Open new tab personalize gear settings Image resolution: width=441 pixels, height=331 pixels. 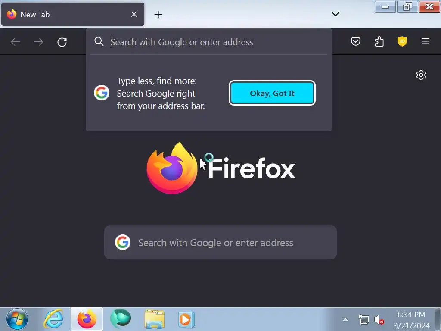coord(421,75)
